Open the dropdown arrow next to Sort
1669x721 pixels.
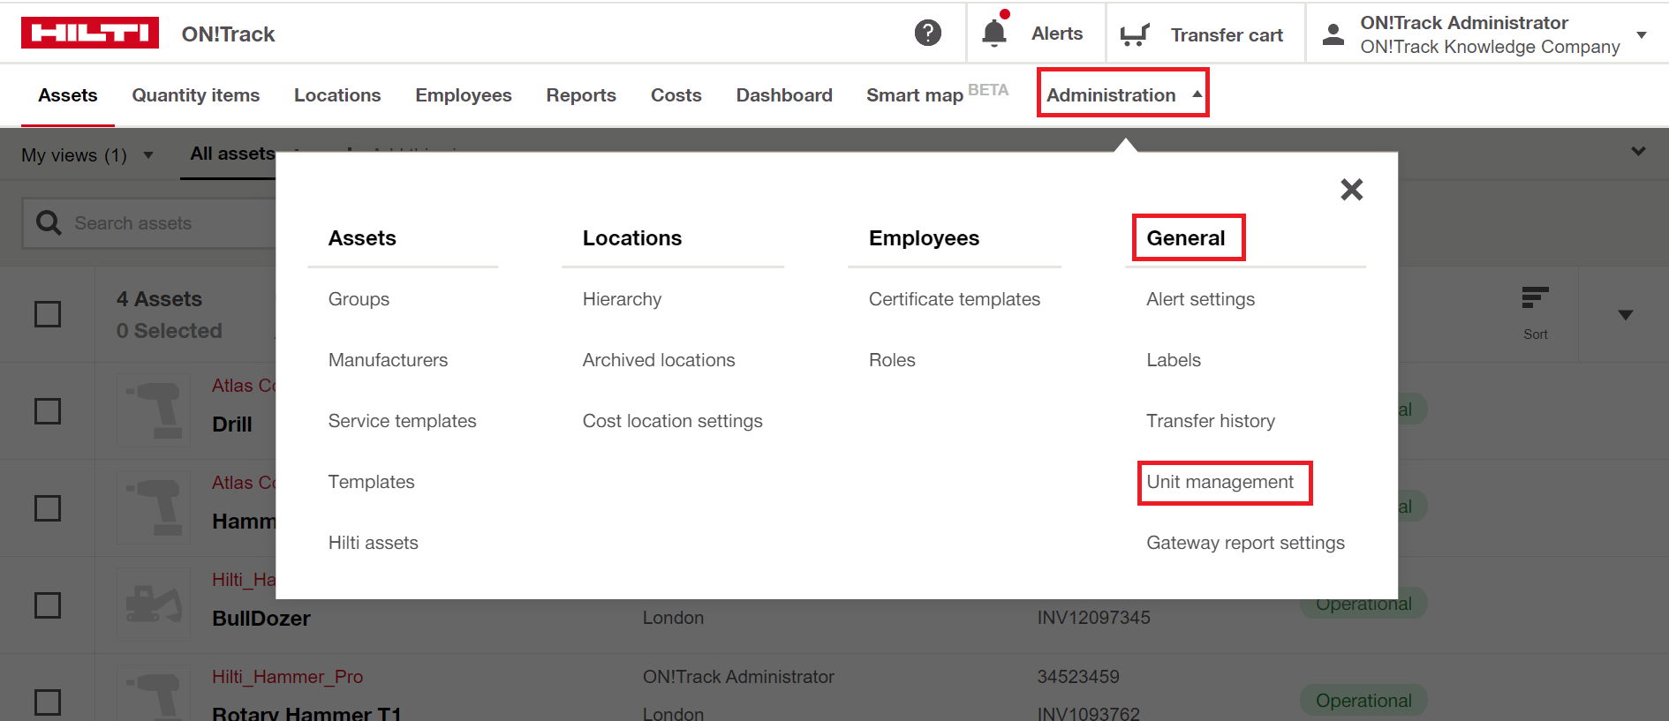(1625, 315)
